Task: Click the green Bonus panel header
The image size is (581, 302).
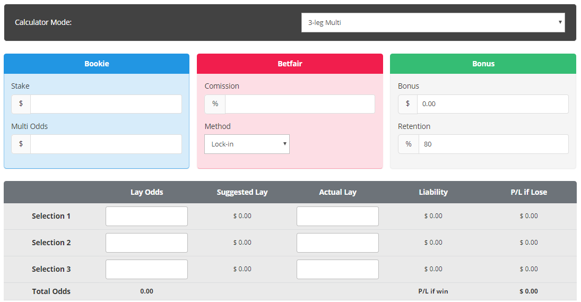Action: coord(483,64)
